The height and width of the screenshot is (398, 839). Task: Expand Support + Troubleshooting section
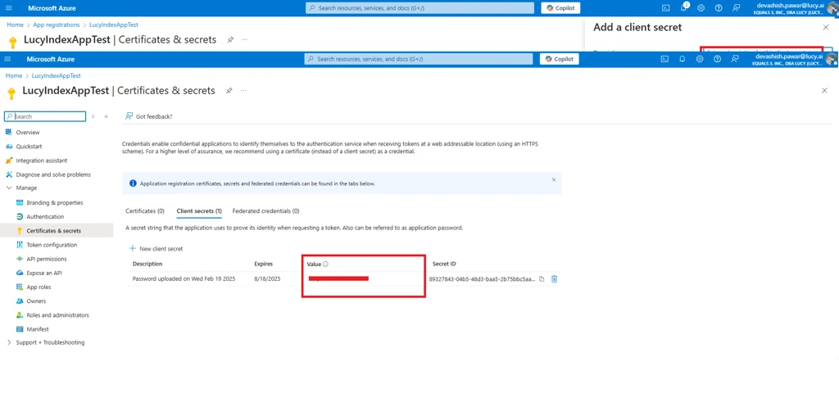(9, 342)
